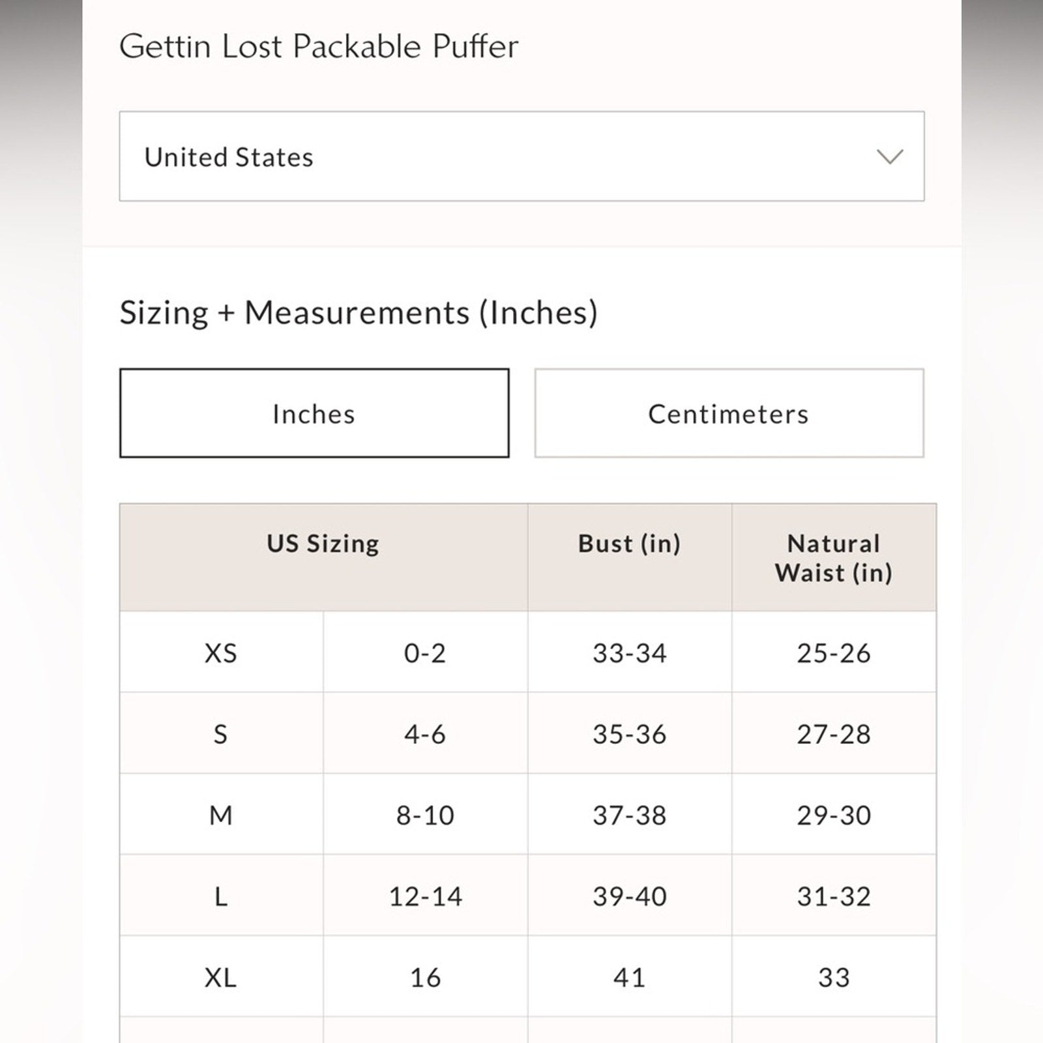Click the 31-32 waist measurement cell
The width and height of the screenshot is (1043, 1043).
[x=833, y=896]
